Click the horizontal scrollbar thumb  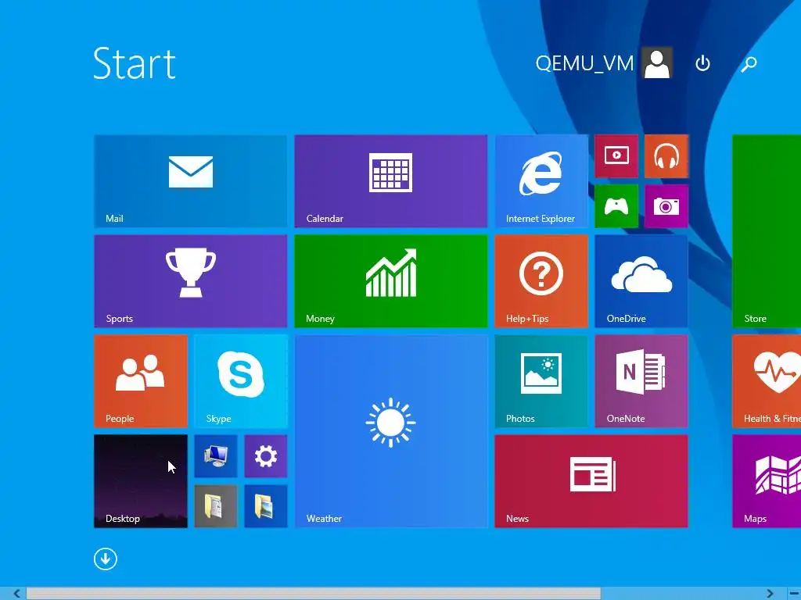pos(314,594)
